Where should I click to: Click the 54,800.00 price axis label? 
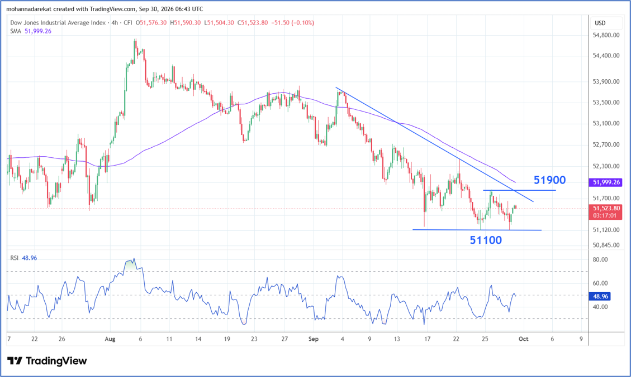[606, 35]
